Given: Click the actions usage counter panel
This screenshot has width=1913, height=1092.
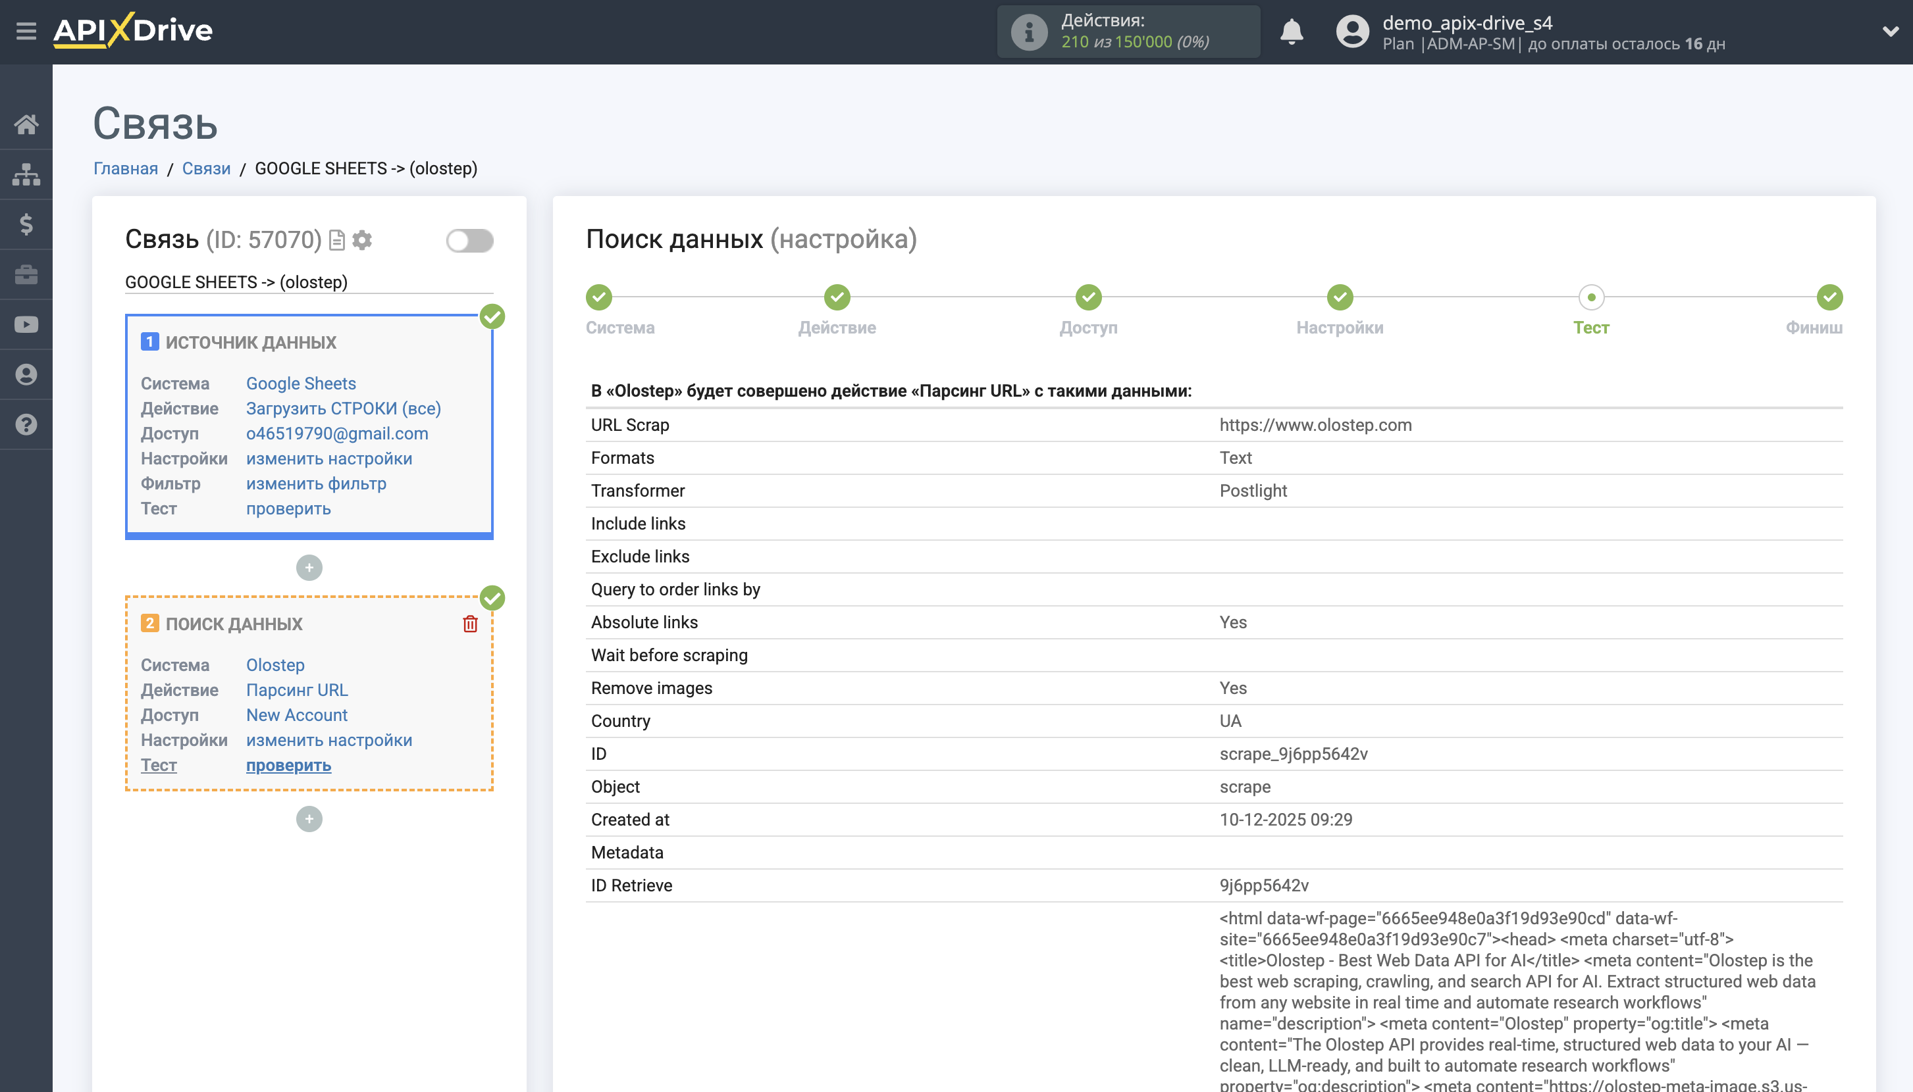Looking at the screenshot, I should coord(1128,32).
